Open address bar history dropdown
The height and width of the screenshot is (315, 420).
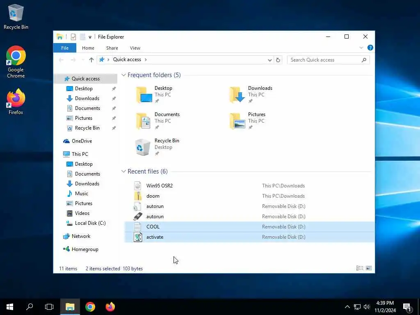point(270,60)
